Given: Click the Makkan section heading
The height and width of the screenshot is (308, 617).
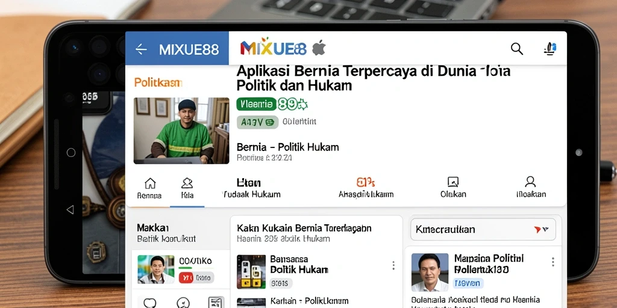Looking at the screenshot, I should click(153, 227).
